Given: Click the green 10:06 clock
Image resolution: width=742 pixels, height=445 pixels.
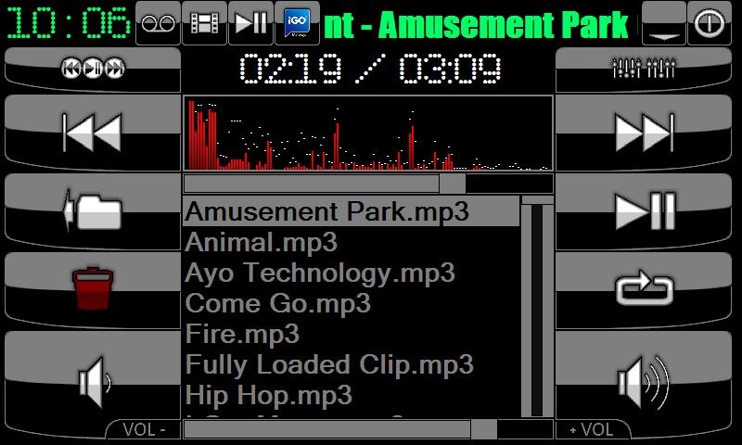Looking at the screenshot, I should (68, 23).
